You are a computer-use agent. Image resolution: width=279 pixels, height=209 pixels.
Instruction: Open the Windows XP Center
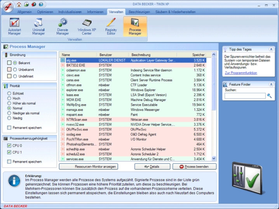[x=87, y=26]
